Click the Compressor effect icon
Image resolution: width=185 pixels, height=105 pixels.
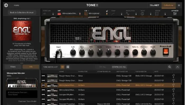(x=113, y=13)
